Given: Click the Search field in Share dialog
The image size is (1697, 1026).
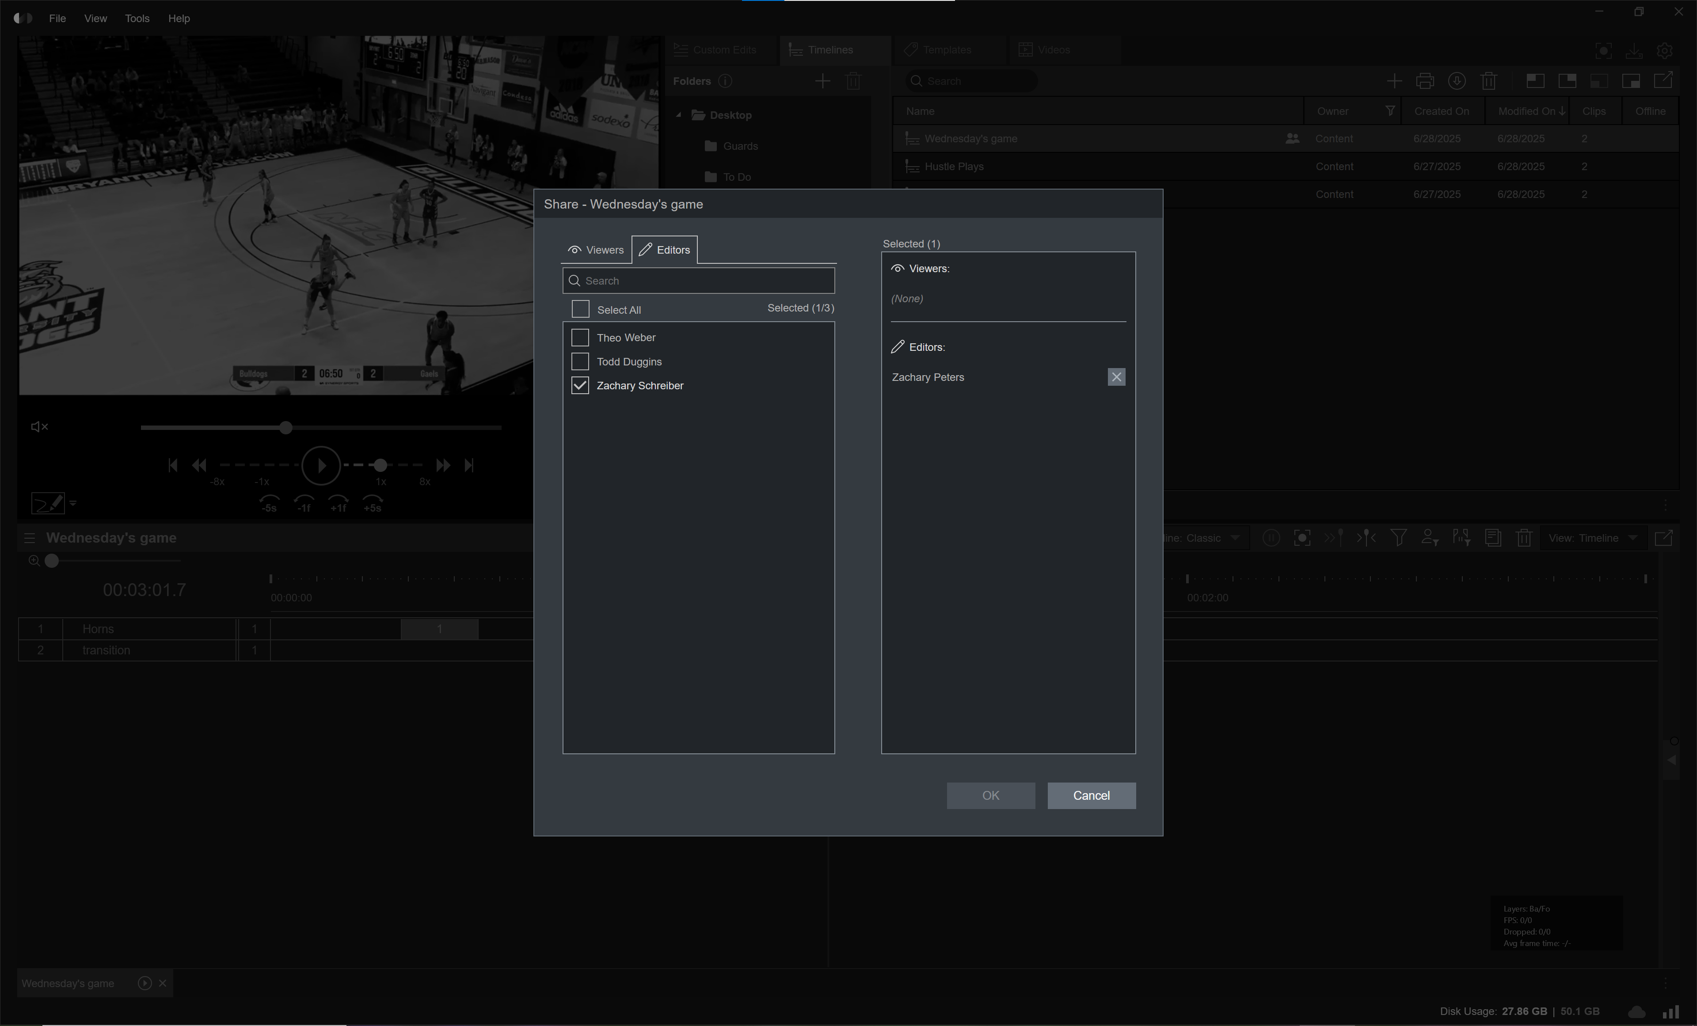Looking at the screenshot, I should tap(698, 281).
